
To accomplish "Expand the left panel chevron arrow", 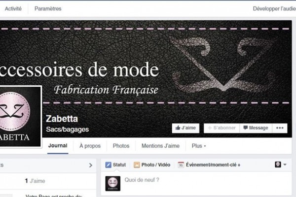I will click(91, 165).
